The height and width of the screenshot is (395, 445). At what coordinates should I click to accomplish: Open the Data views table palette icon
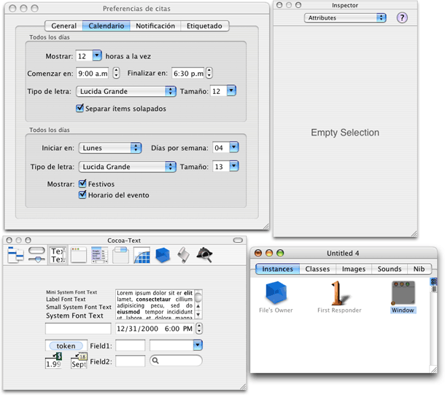[99, 254]
